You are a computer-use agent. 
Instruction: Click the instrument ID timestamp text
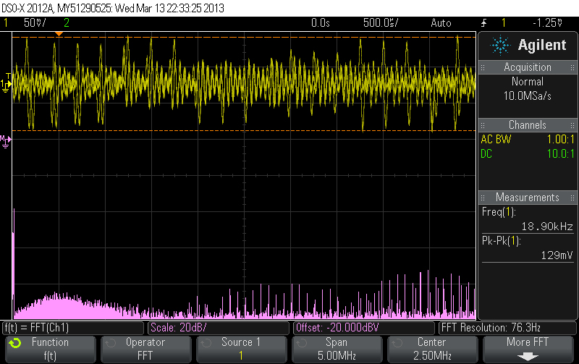click(x=113, y=8)
